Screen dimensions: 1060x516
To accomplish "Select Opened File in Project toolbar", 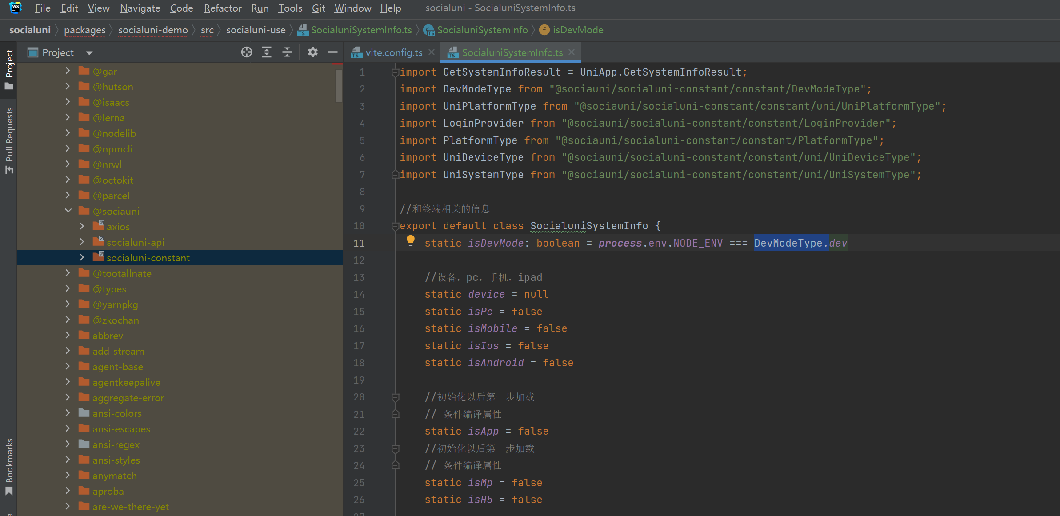I will tap(246, 52).
